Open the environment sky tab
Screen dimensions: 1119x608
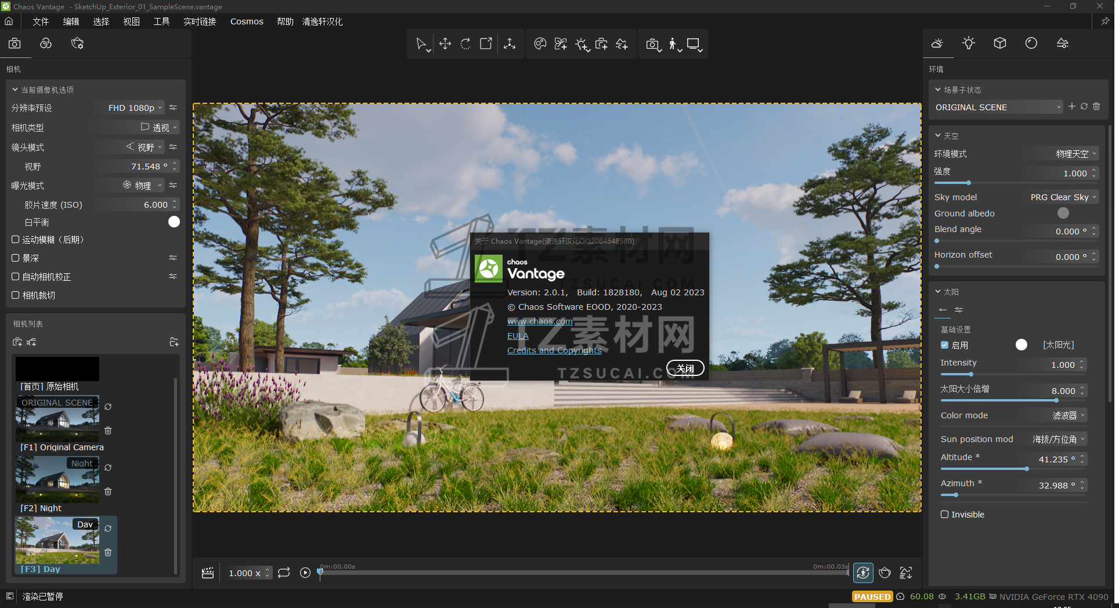click(x=937, y=44)
